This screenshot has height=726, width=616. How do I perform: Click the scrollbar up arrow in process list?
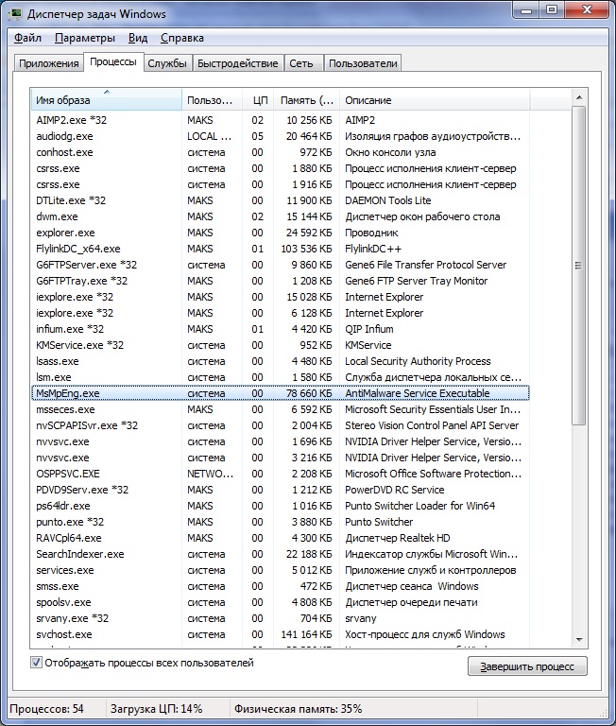click(579, 98)
